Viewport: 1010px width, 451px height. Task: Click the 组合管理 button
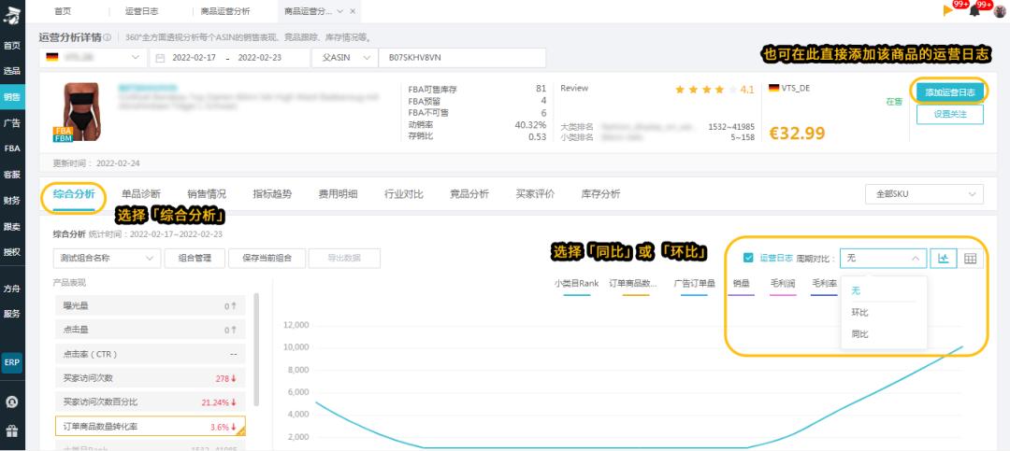[195, 258]
